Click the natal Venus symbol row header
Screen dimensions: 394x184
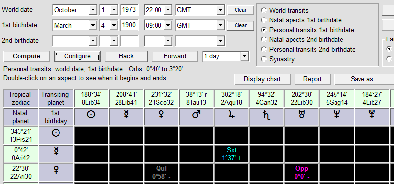(56, 172)
